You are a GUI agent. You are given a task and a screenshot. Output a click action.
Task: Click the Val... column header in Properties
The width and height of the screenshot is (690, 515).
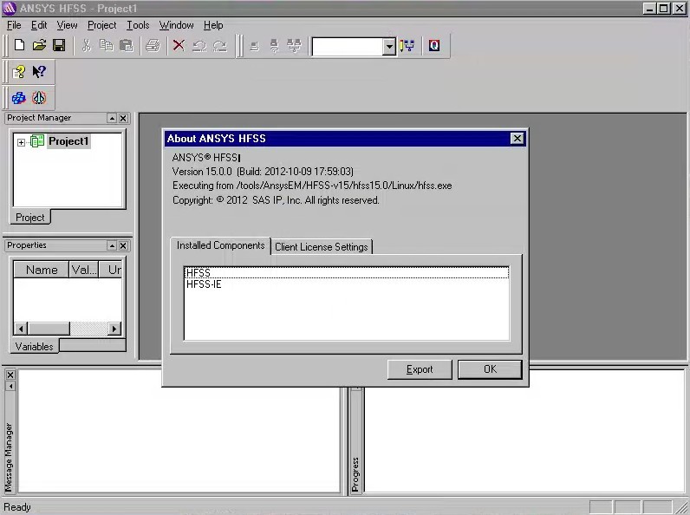tap(83, 270)
